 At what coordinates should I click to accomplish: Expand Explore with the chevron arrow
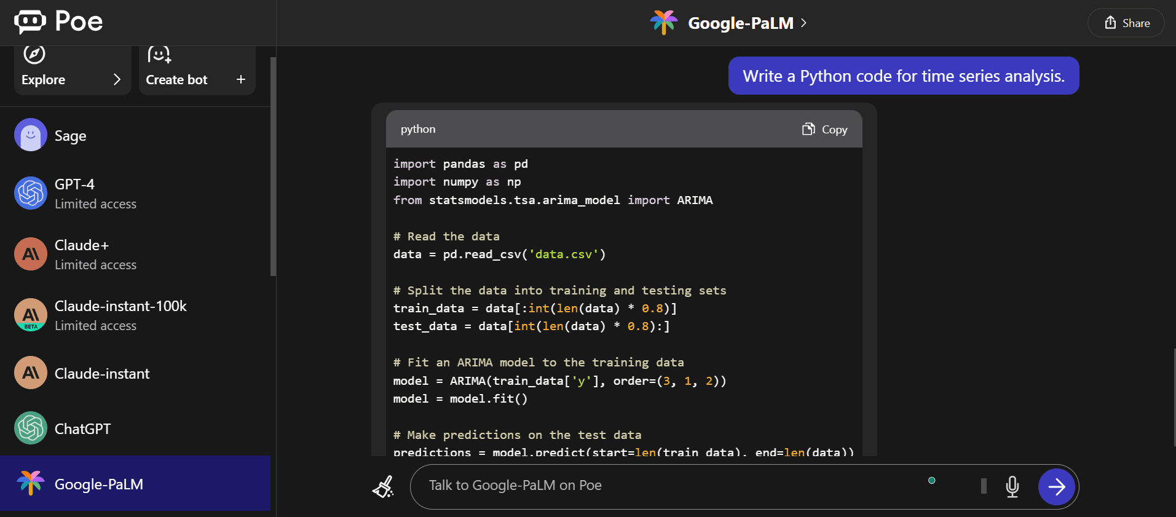click(x=117, y=79)
